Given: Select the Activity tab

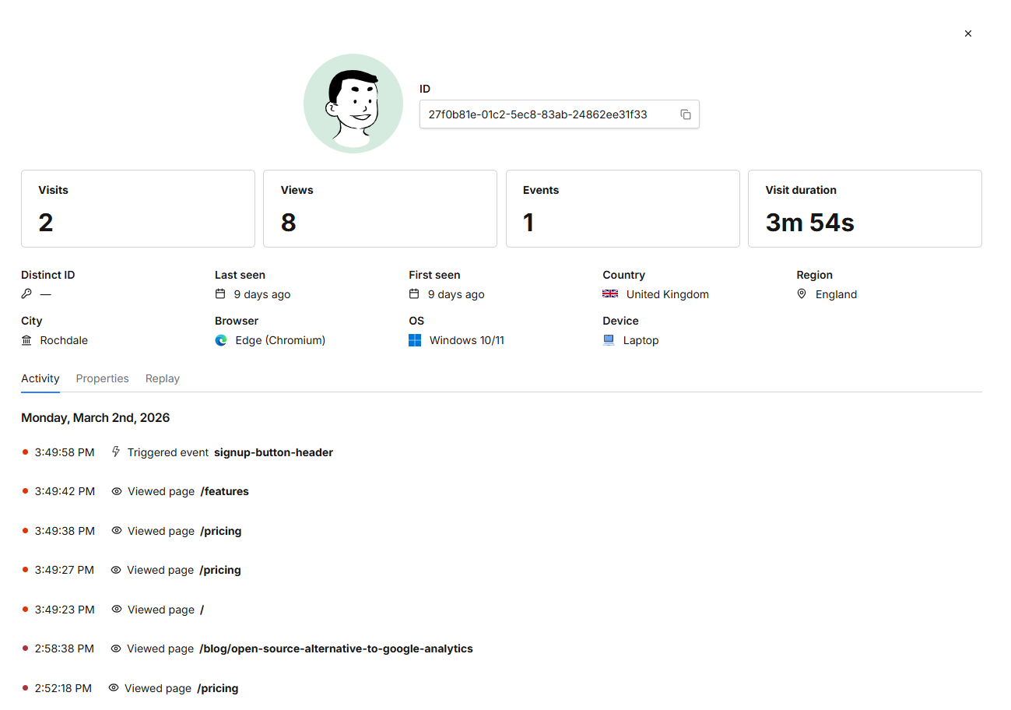Looking at the screenshot, I should coord(40,378).
